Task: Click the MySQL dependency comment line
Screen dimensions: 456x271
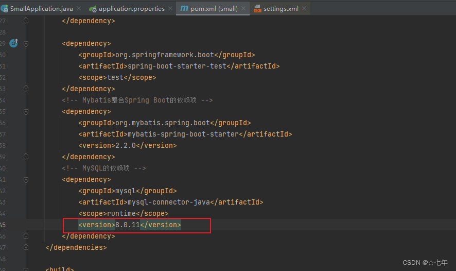Action: [104, 168]
